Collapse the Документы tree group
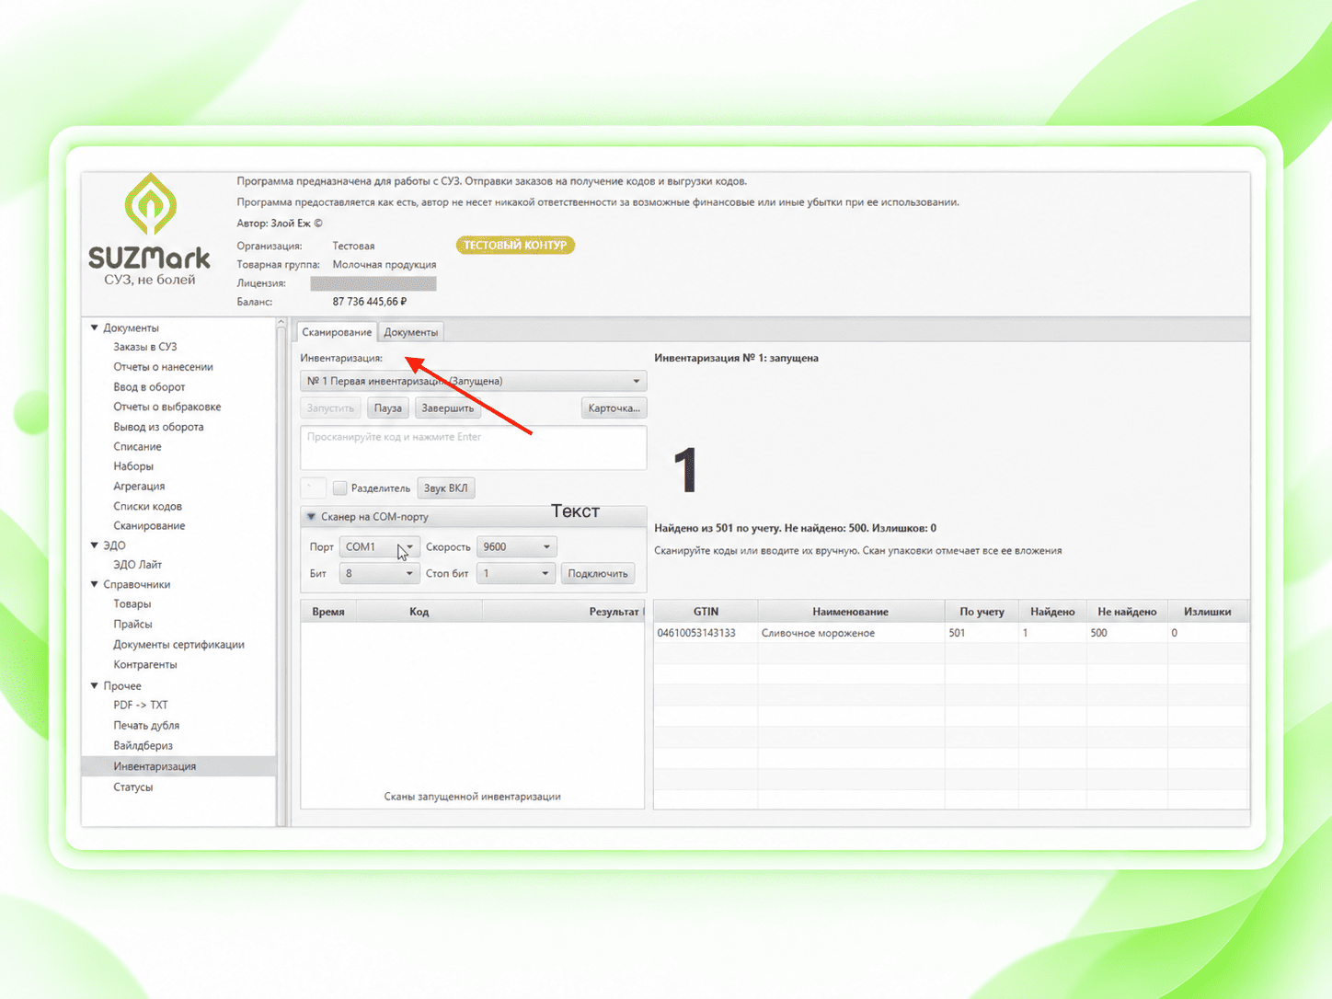The width and height of the screenshot is (1332, 999). (x=94, y=327)
